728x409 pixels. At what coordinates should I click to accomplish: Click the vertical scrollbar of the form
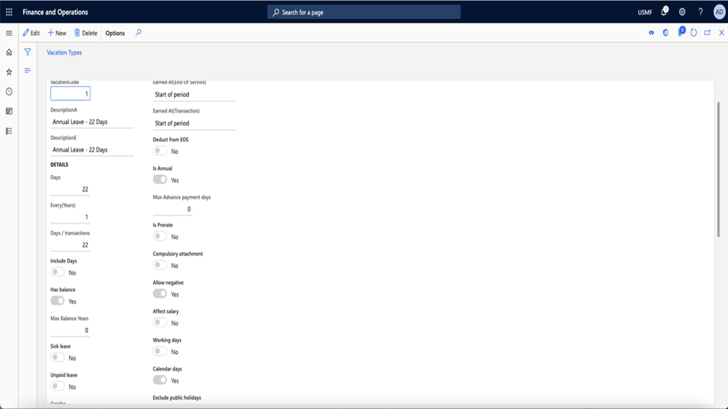coord(718,170)
